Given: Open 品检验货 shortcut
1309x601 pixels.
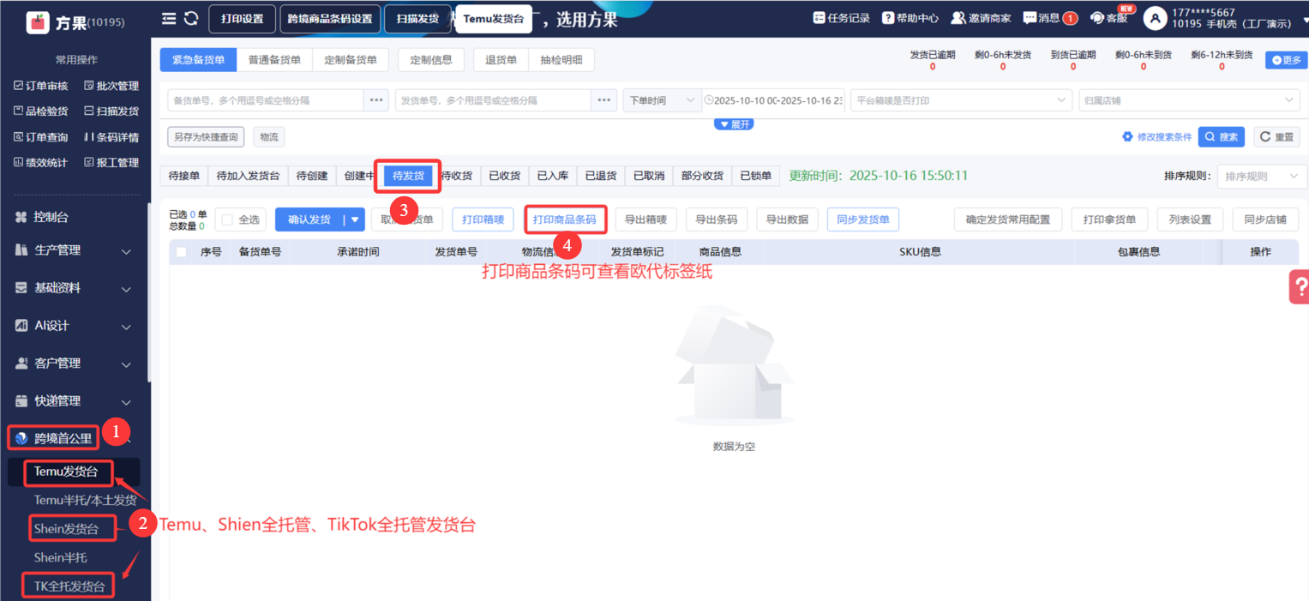Looking at the screenshot, I should (x=40, y=111).
